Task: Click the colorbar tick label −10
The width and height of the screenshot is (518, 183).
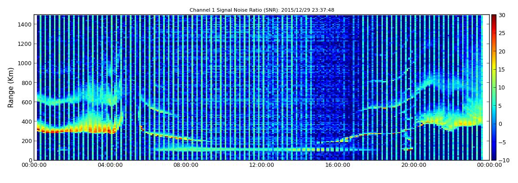Action: [504, 160]
